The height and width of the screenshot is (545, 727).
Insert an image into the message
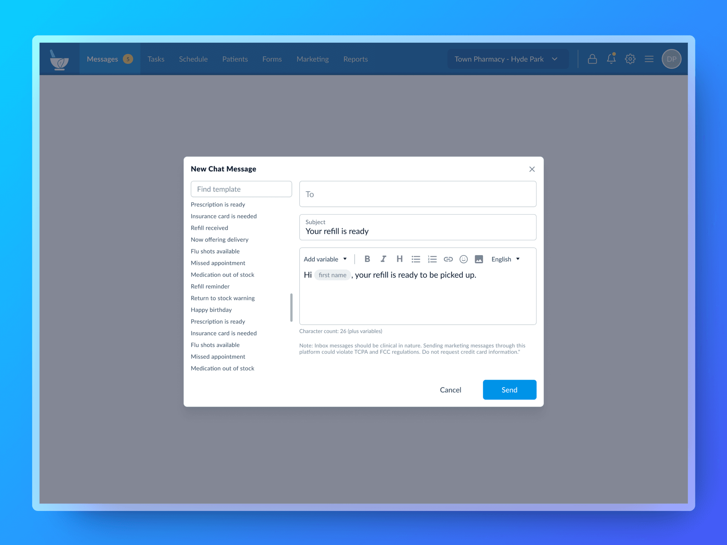(x=479, y=259)
